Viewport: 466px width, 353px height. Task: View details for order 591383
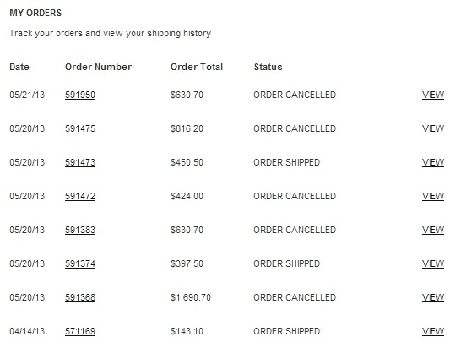point(433,230)
